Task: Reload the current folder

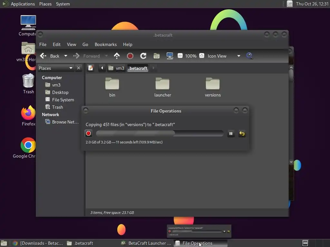Action: [143, 56]
